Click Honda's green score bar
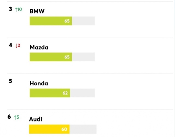The image size is (175, 137). click(x=50, y=93)
